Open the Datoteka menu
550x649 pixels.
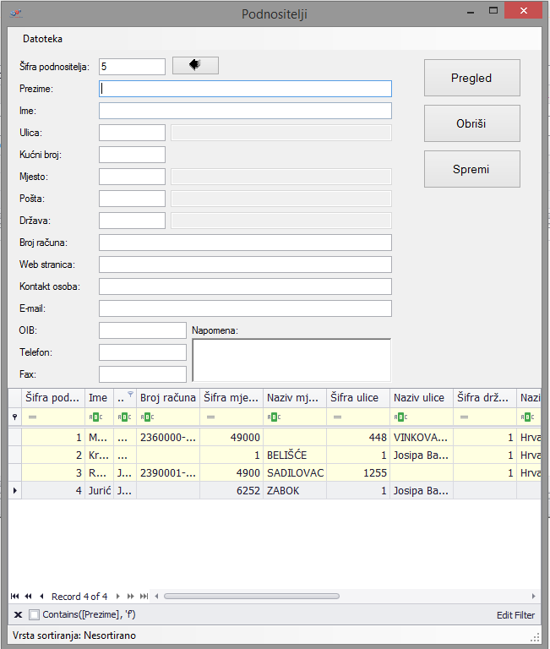click(x=42, y=39)
